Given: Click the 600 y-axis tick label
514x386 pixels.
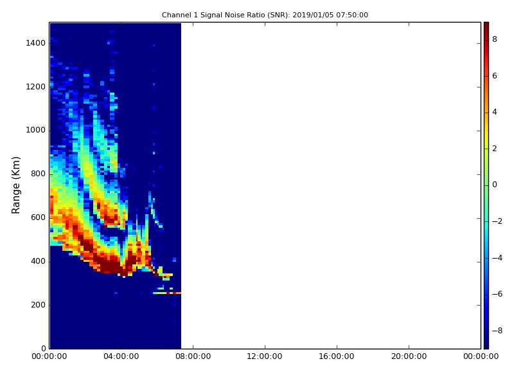Looking at the screenshot, I should click(38, 217).
